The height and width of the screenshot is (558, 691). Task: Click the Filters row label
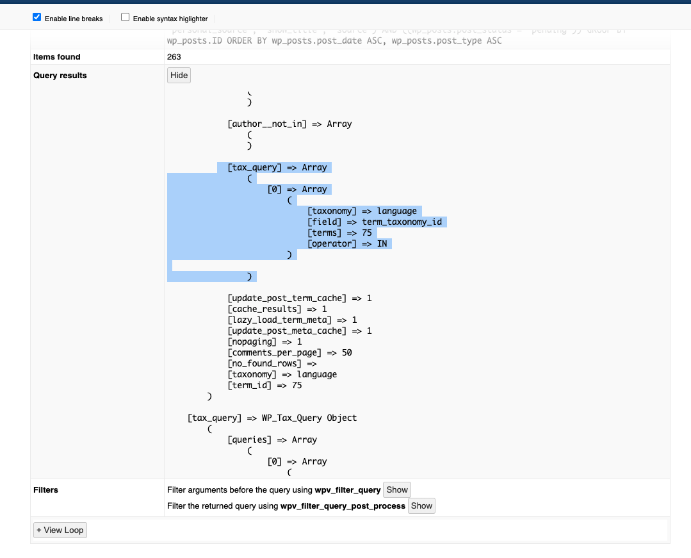click(46, 489)
